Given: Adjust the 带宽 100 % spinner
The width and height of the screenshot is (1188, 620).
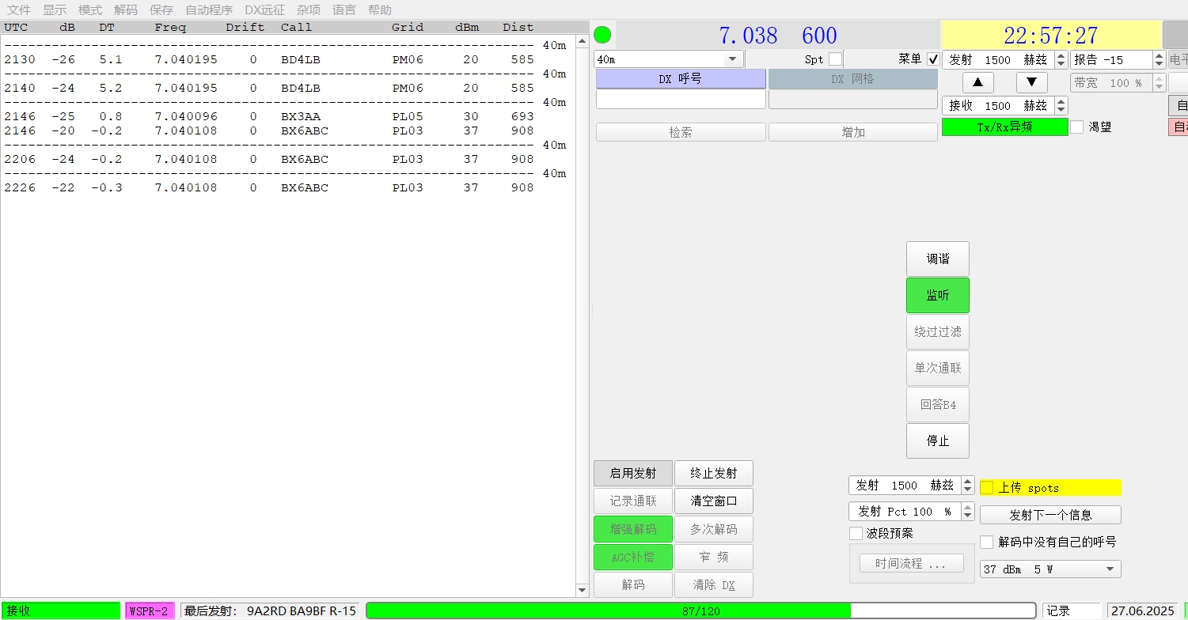Looking at the screenshot, I should (x=1118, y=83).
